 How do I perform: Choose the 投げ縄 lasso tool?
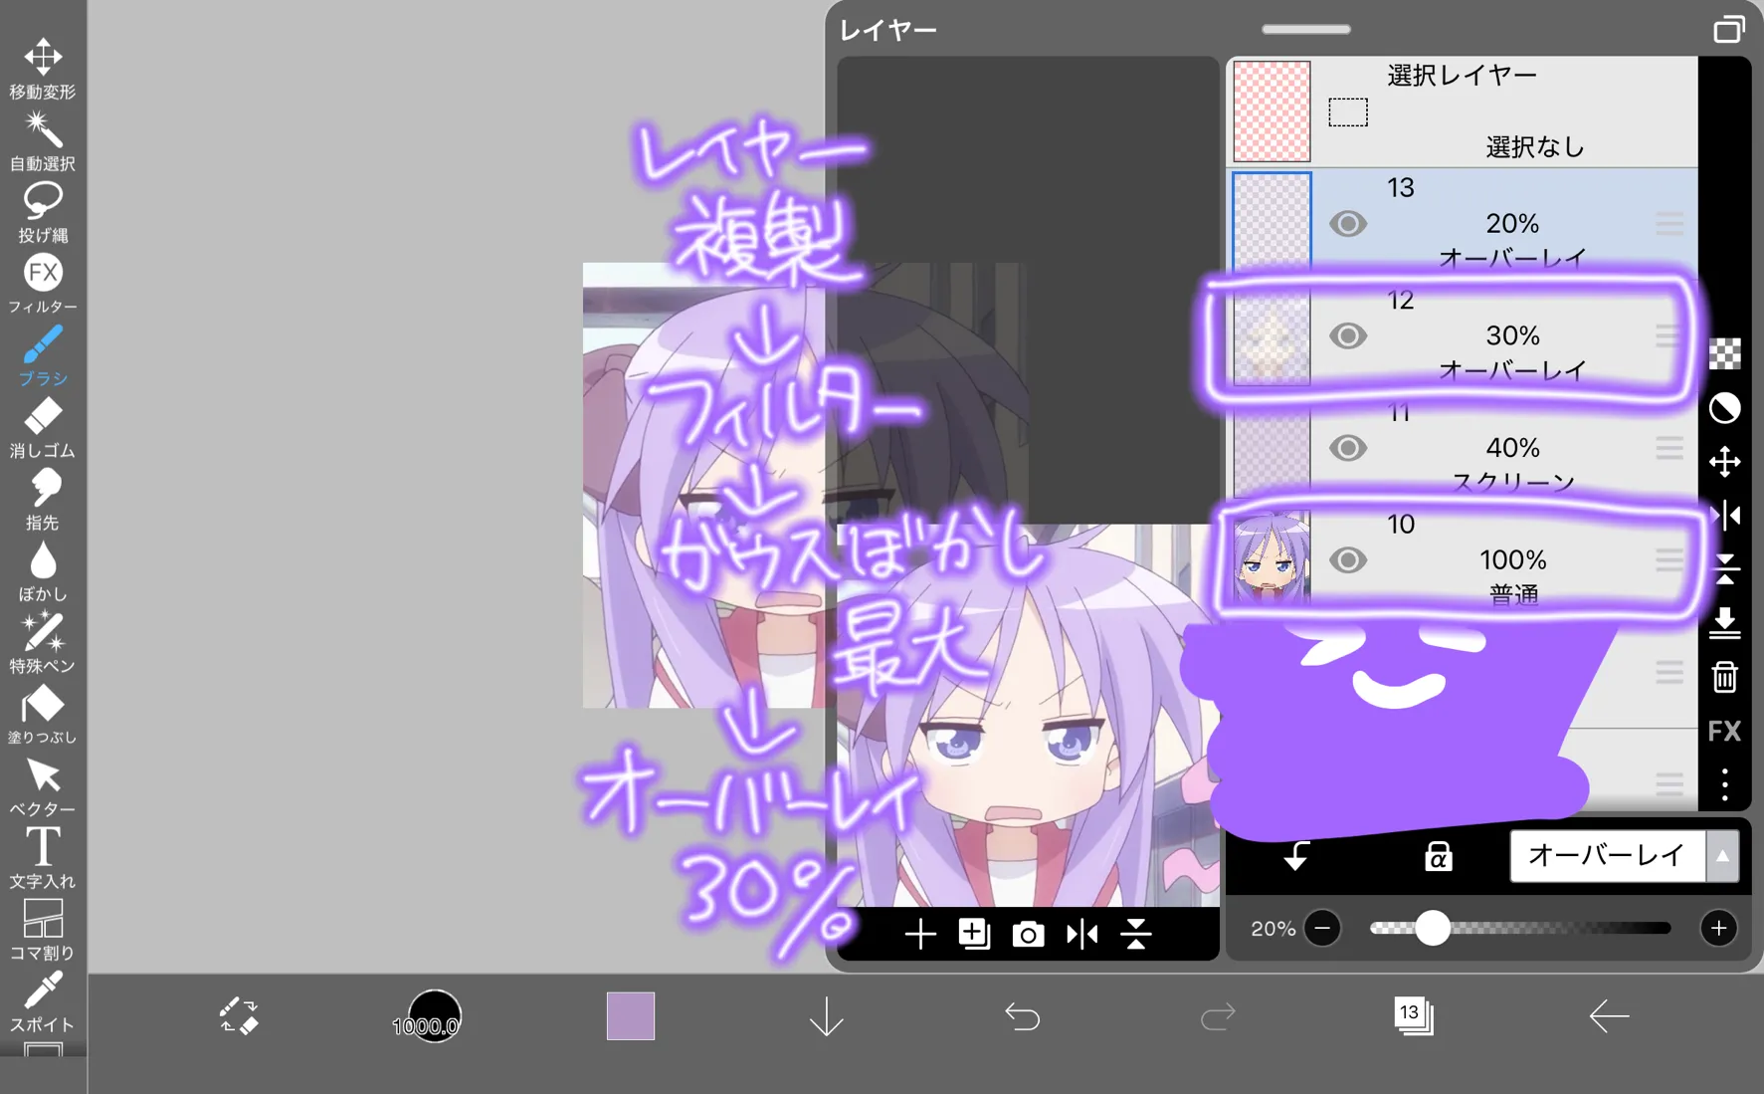43,212
